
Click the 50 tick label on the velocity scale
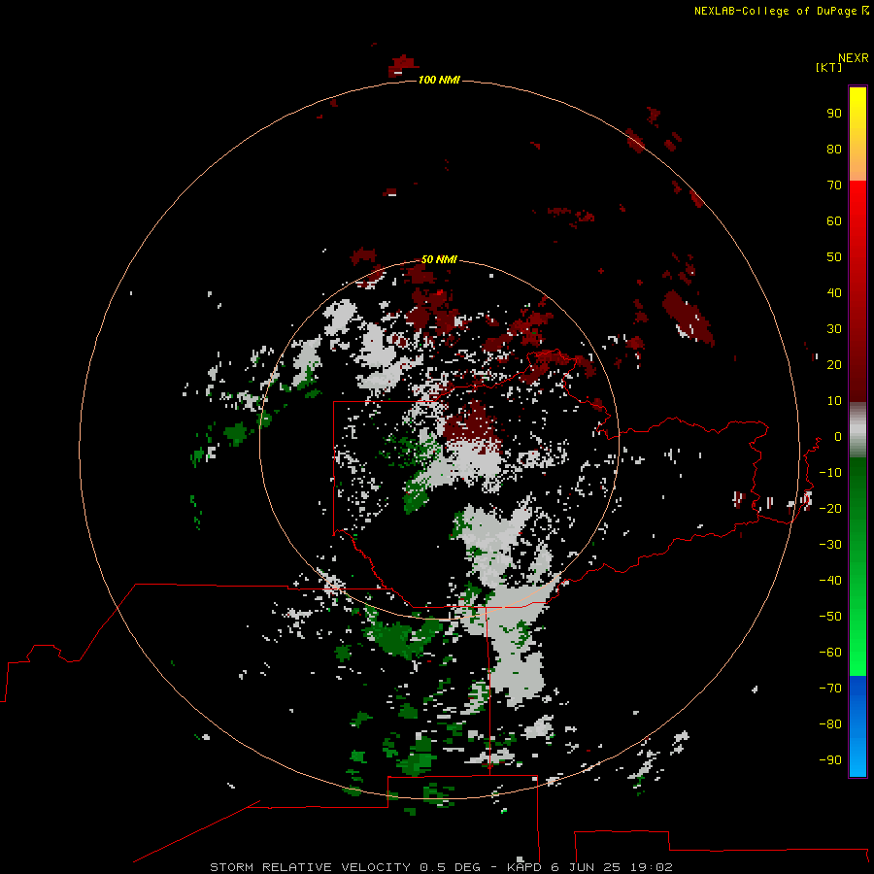pos(834,257)
